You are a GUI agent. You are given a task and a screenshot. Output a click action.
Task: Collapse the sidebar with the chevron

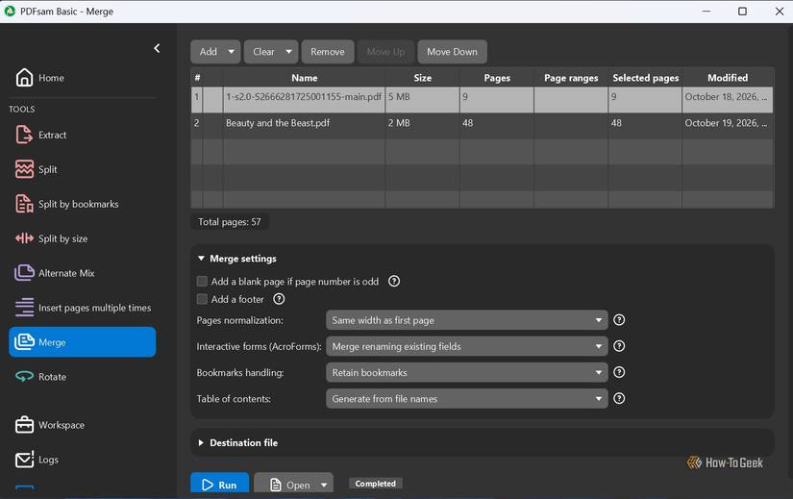pyautogui.click(x=157, y=47)
